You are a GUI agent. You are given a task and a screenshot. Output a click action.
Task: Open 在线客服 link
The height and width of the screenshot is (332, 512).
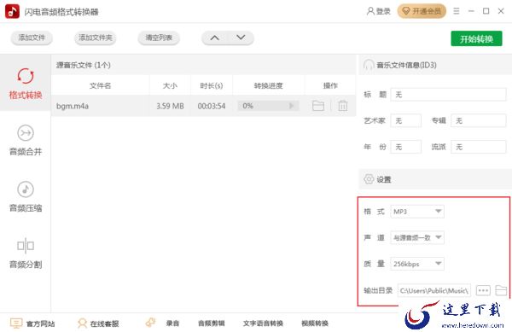[104, 323]
